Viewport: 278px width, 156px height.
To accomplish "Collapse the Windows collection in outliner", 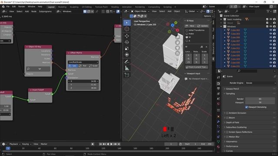I will tap(221, 26).
